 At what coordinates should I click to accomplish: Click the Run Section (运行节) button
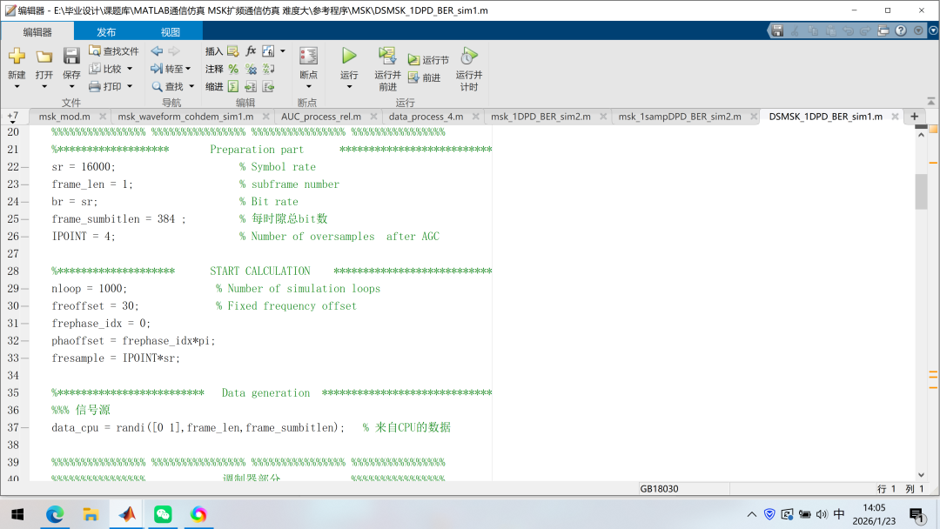428,60
